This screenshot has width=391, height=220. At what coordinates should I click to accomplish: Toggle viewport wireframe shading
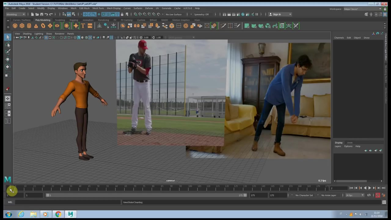pyautogui.click(x=75, y=38)
